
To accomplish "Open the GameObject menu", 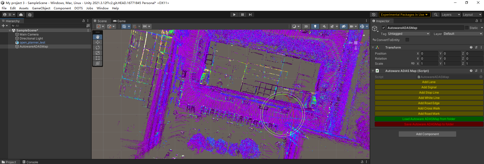I will click(41, 8).
